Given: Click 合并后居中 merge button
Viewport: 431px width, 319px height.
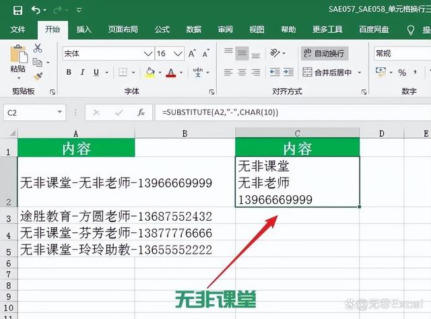Looking at the screenshot, I should point(327,72).
